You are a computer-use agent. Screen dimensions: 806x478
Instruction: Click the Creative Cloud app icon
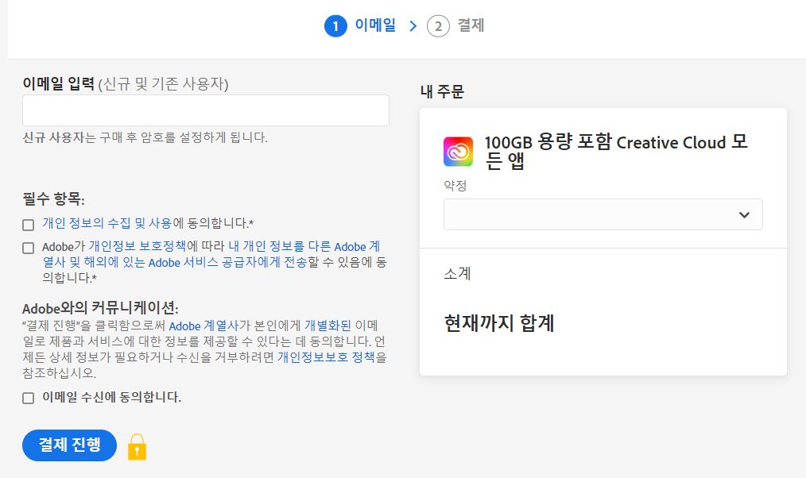tap(458, 152)
